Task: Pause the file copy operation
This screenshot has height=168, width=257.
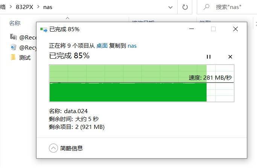Action: (208, 57)
